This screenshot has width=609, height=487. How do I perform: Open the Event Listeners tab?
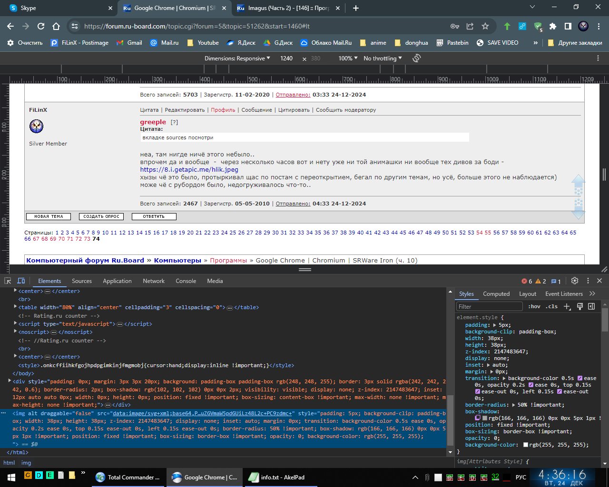click(564, 294)
